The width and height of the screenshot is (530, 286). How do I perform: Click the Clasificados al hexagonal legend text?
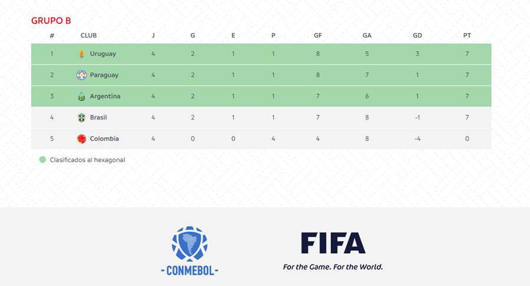[x=88, y=160]
